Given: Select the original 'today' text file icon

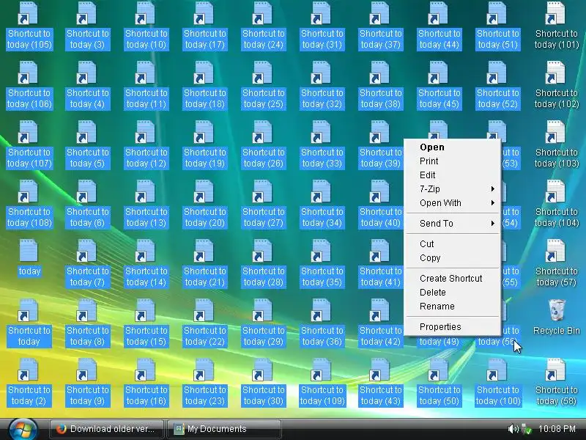Looking at the screenshot, I should [29, 258].
